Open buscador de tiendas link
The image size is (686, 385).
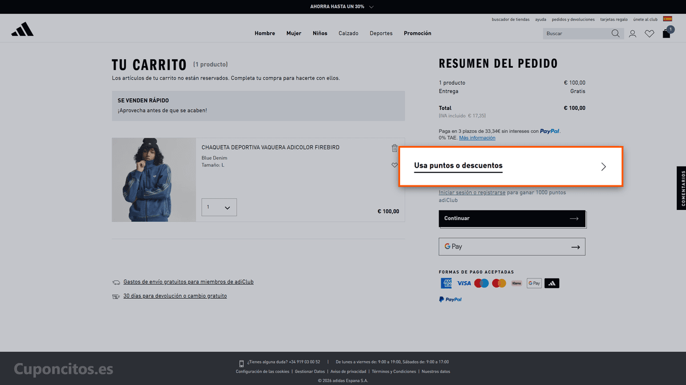(510, 19)
